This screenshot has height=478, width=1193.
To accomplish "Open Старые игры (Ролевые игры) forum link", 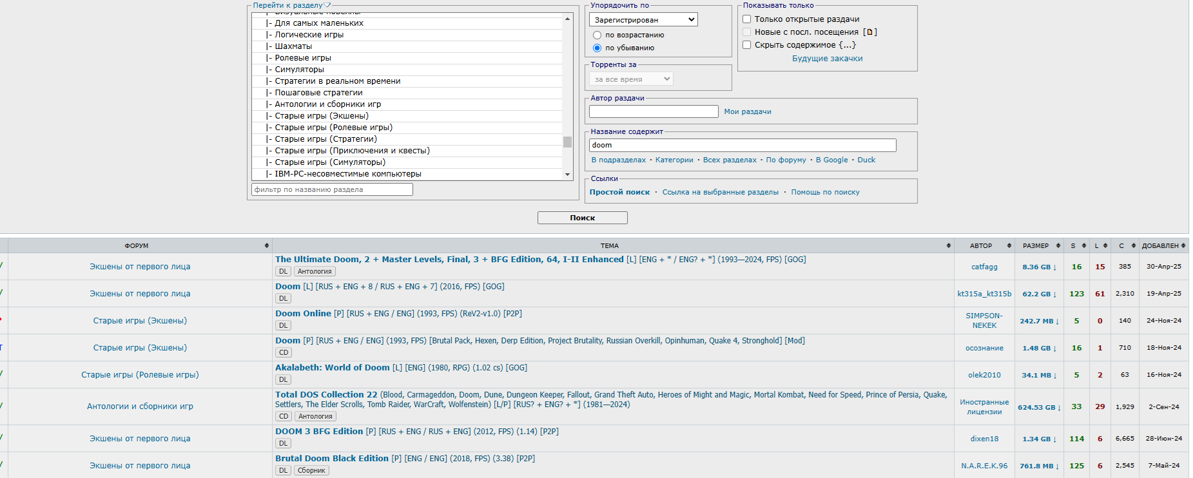I will pos(140,375).
